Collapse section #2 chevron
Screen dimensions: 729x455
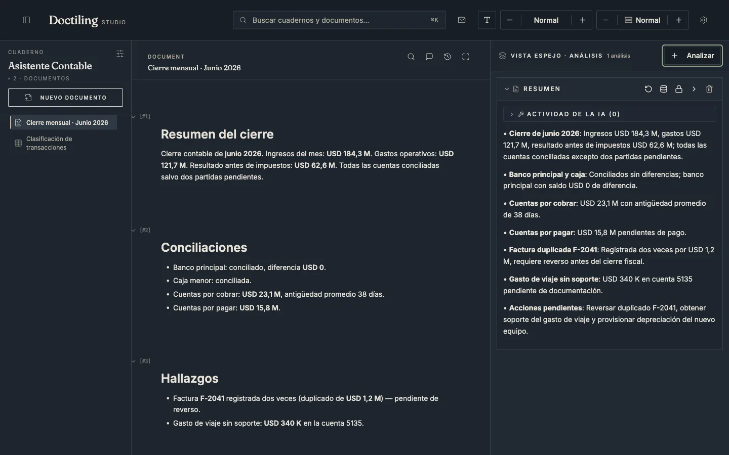(134, 230)
